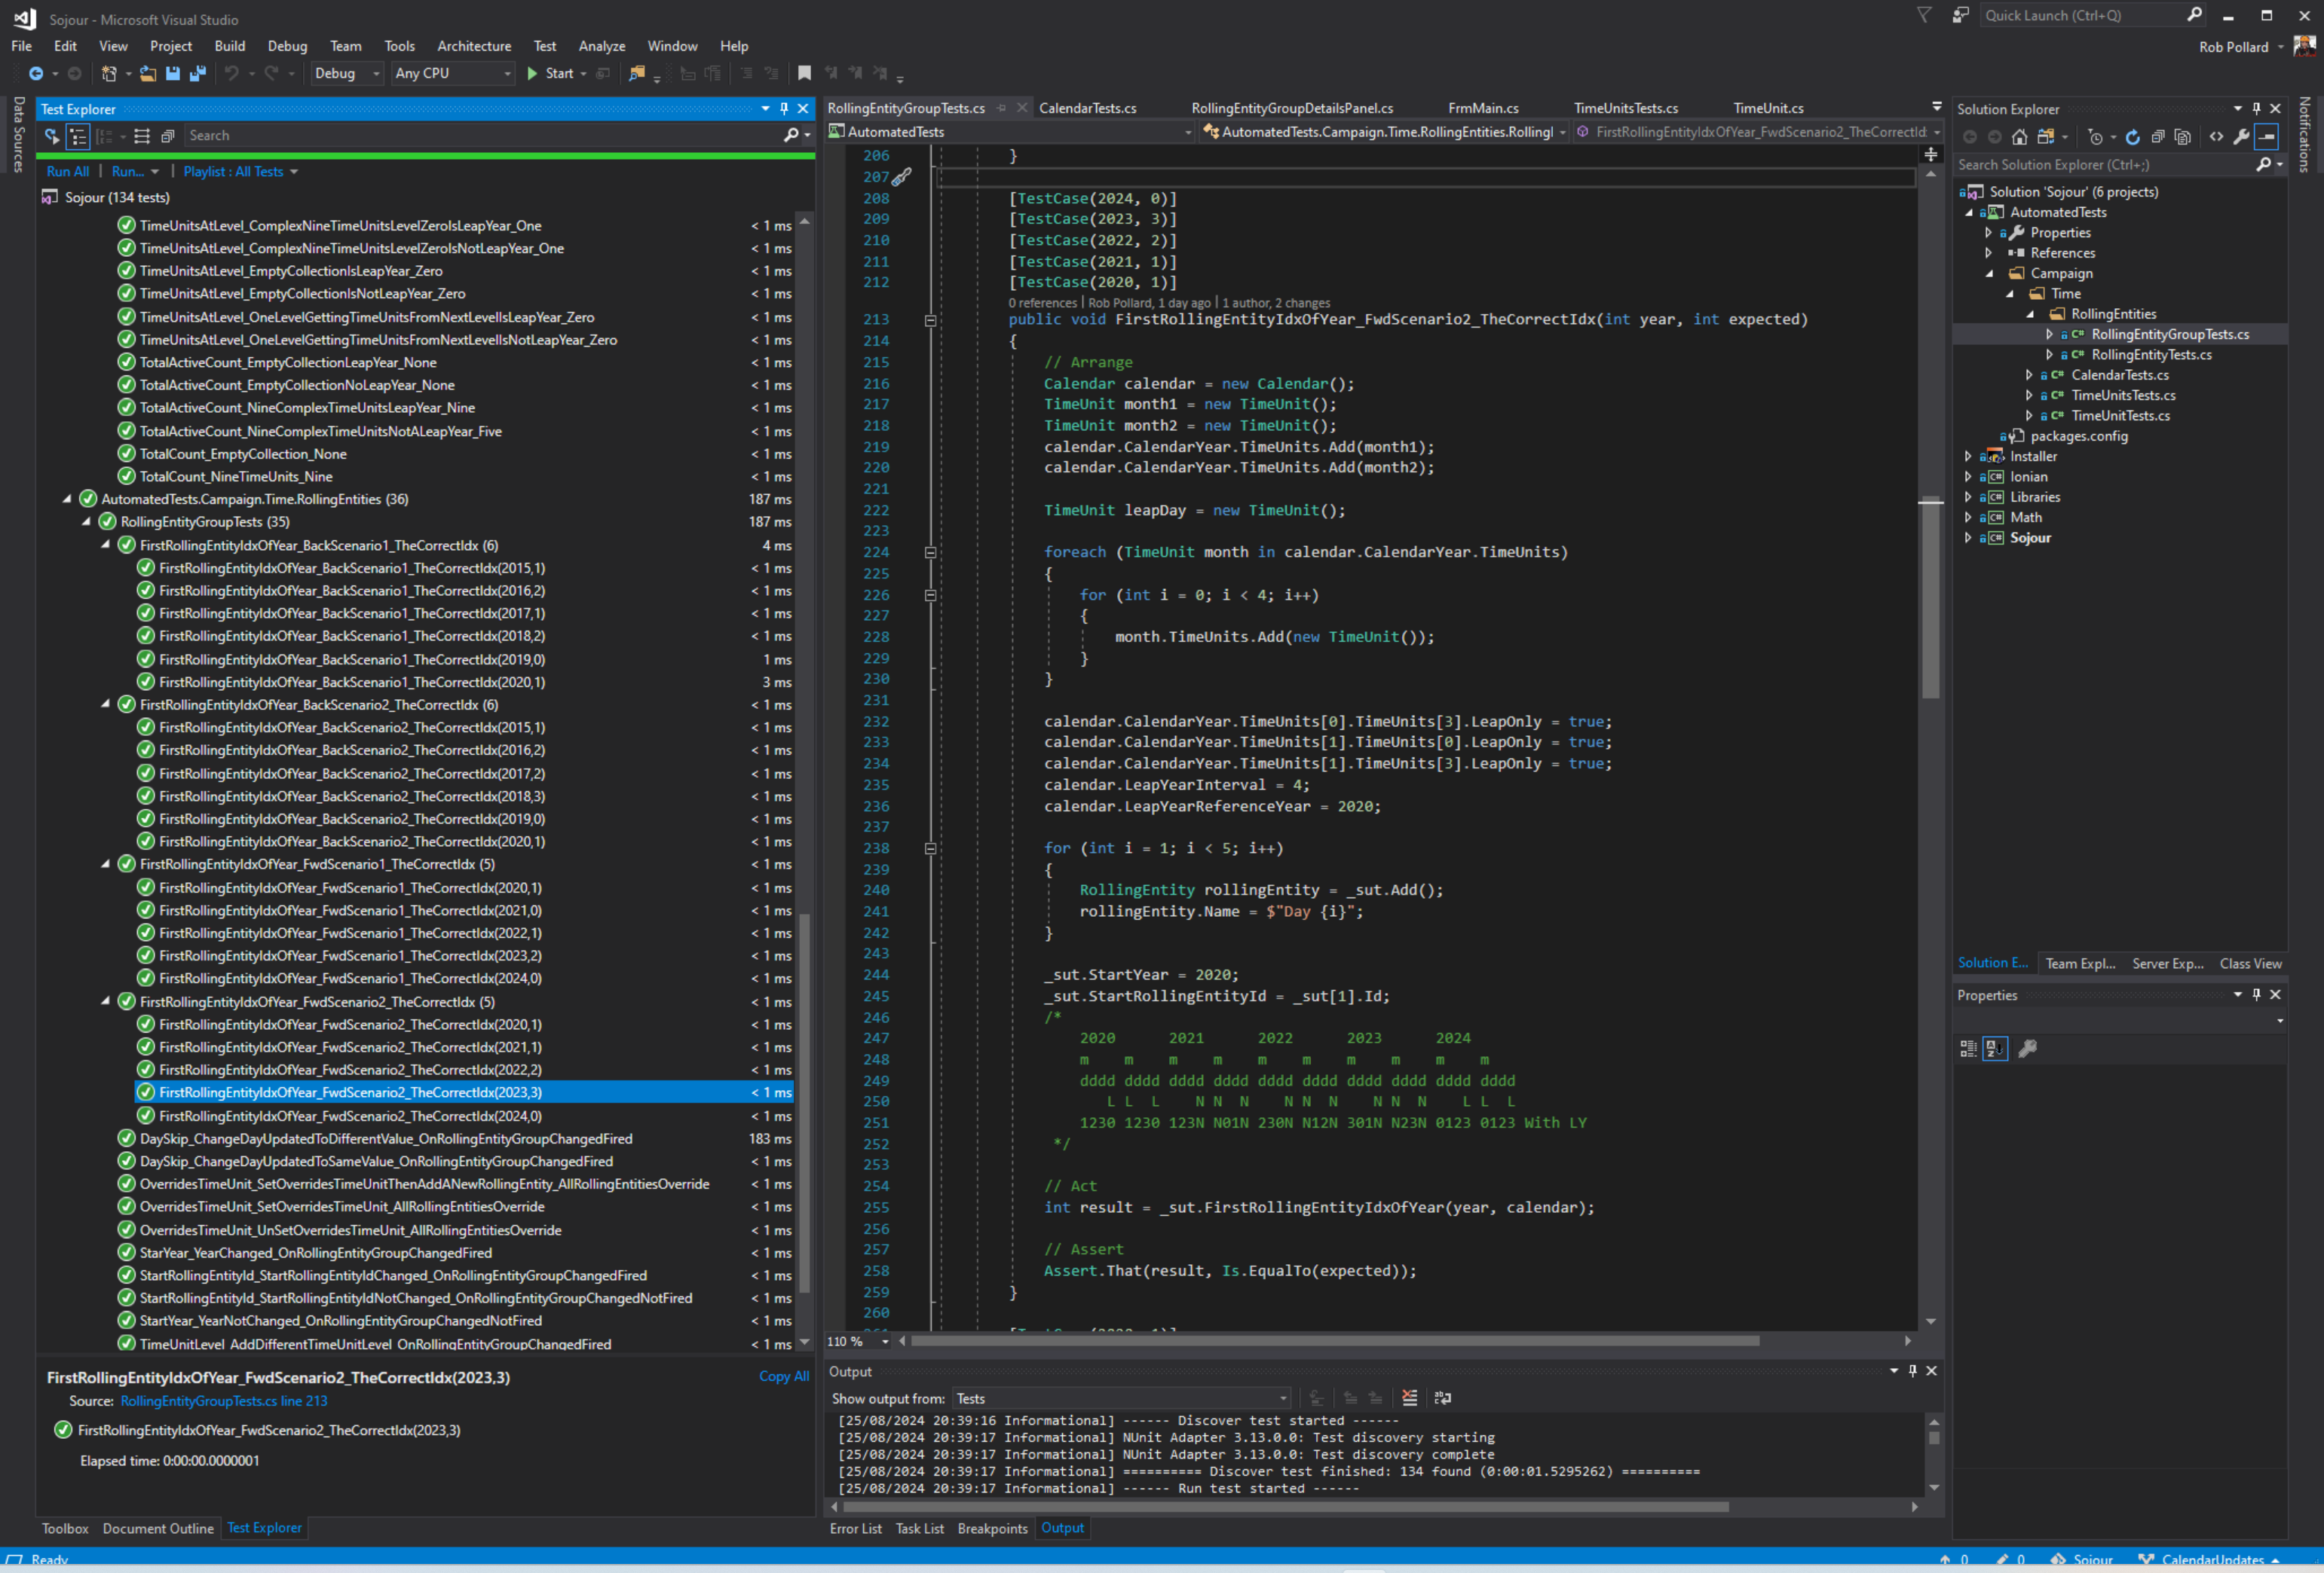
Task: Toggle word wrap in Output panel
Action: click(1442, 1398)
